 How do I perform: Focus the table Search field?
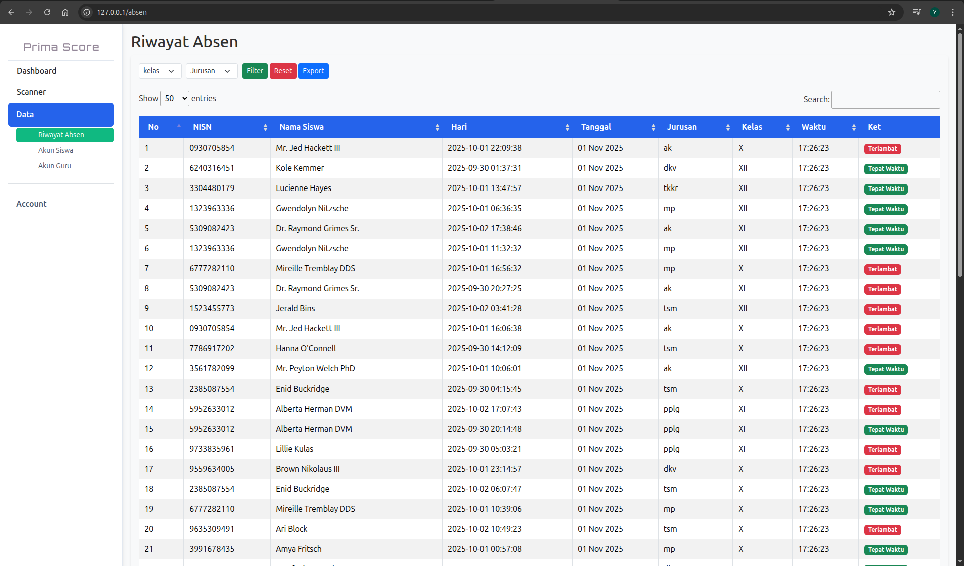[886, 100]
